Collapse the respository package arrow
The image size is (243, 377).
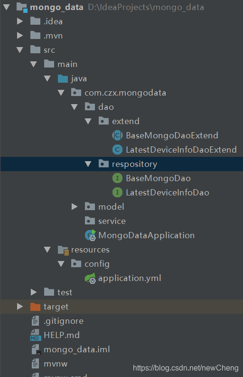88,164
